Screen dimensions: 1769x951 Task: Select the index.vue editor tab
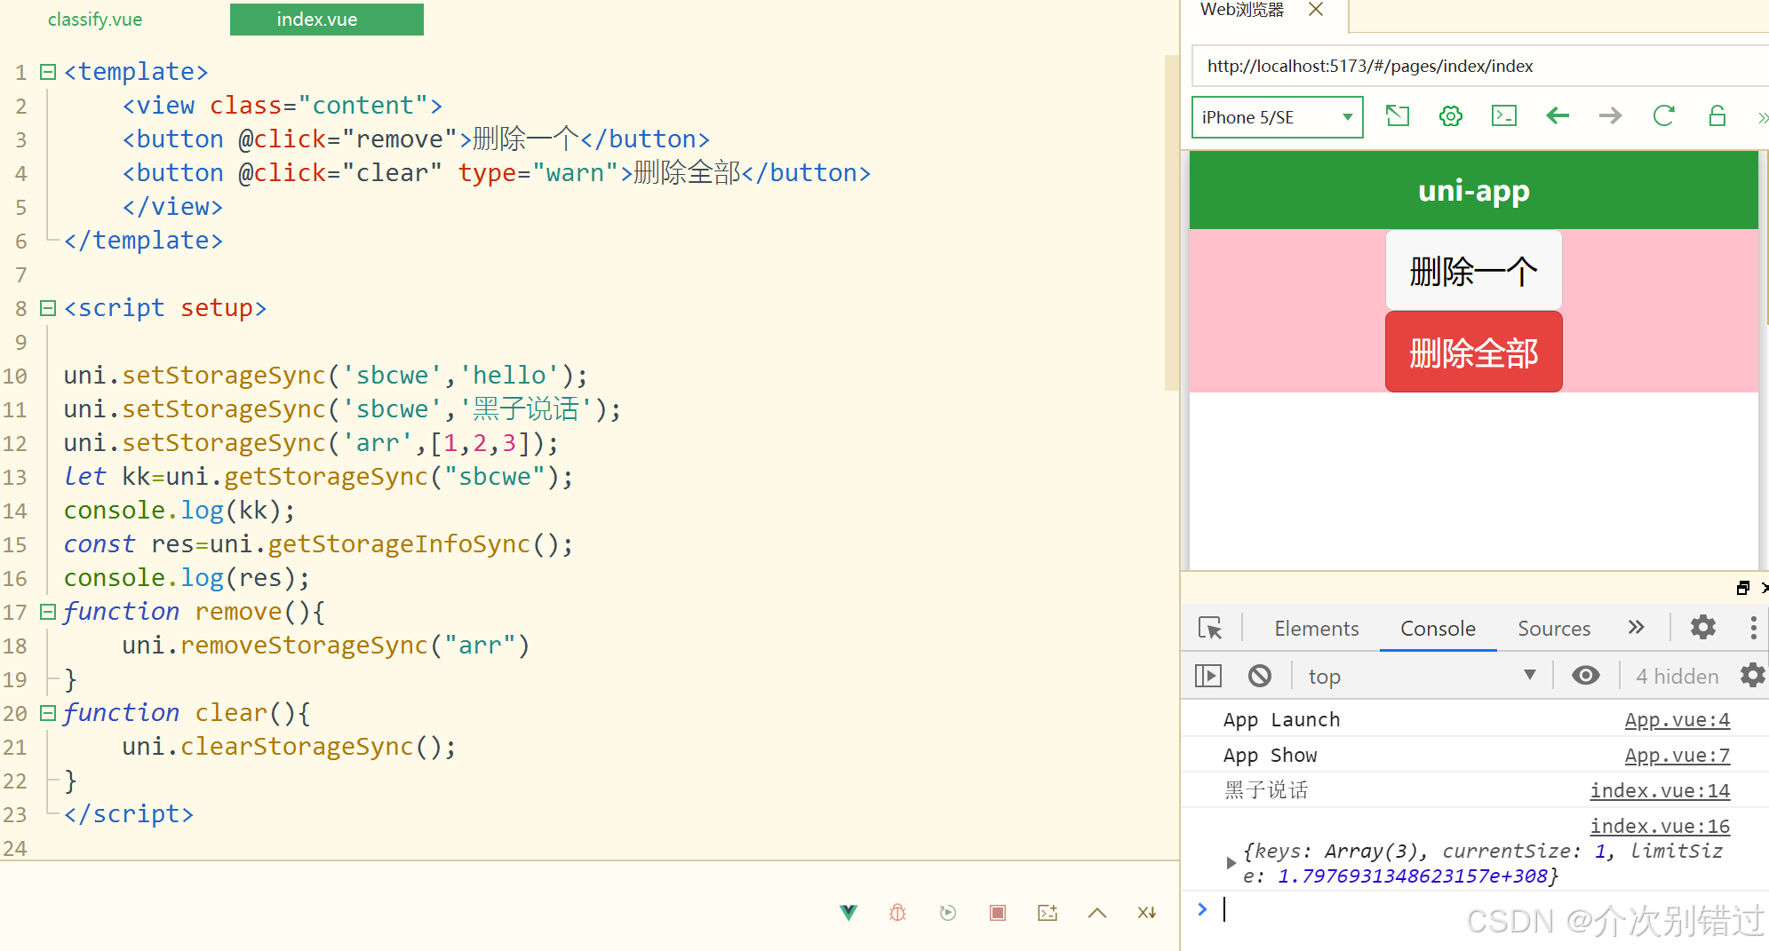tap(326, 20)
